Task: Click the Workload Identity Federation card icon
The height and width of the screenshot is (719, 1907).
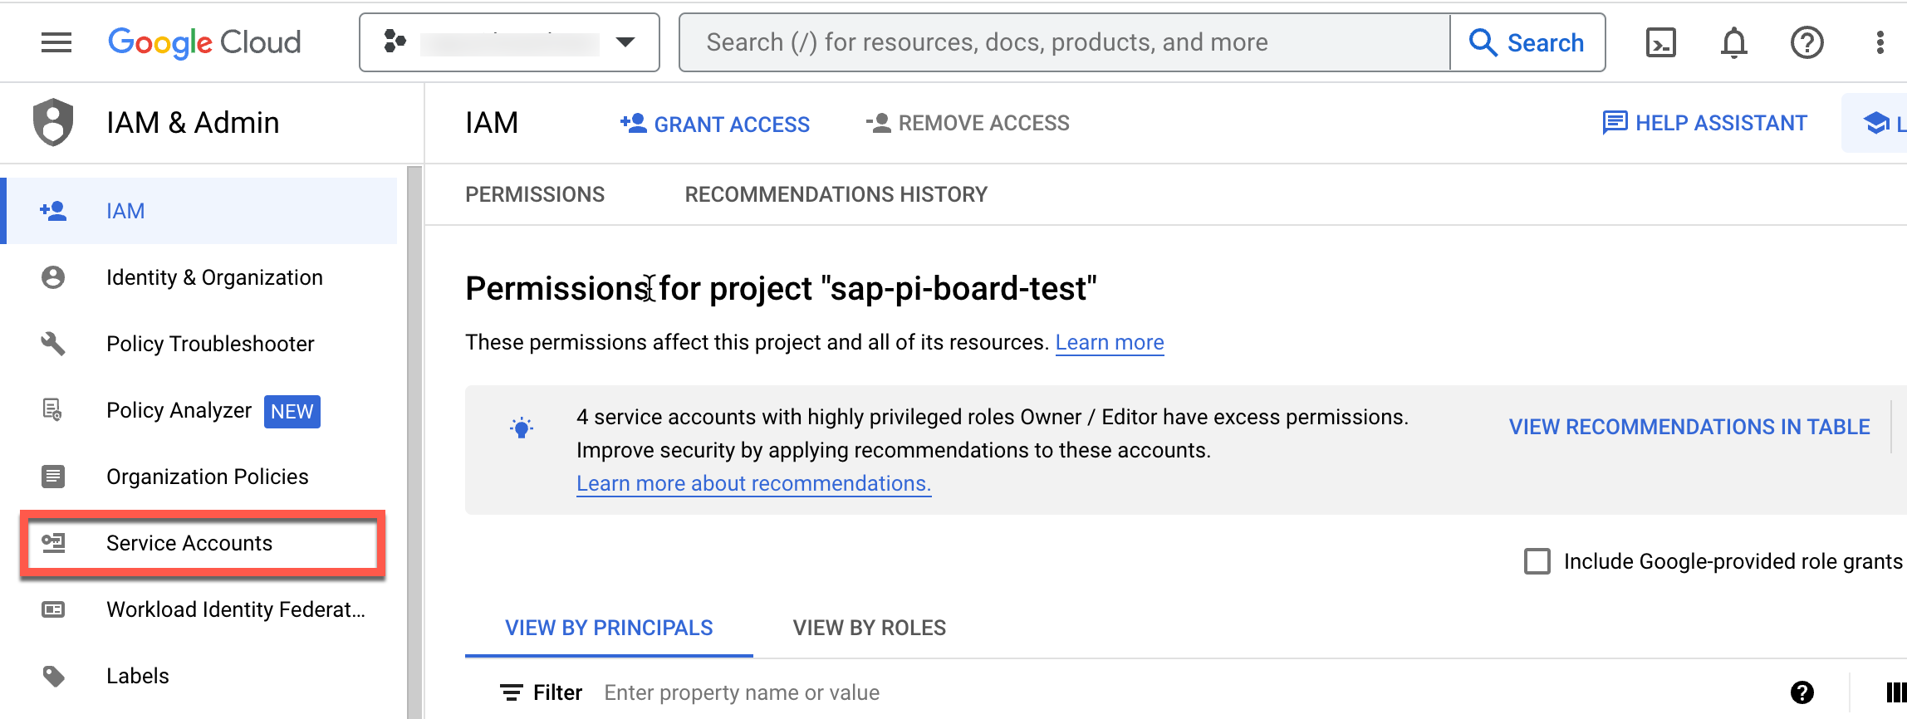Action: click(x=53, y=609)
